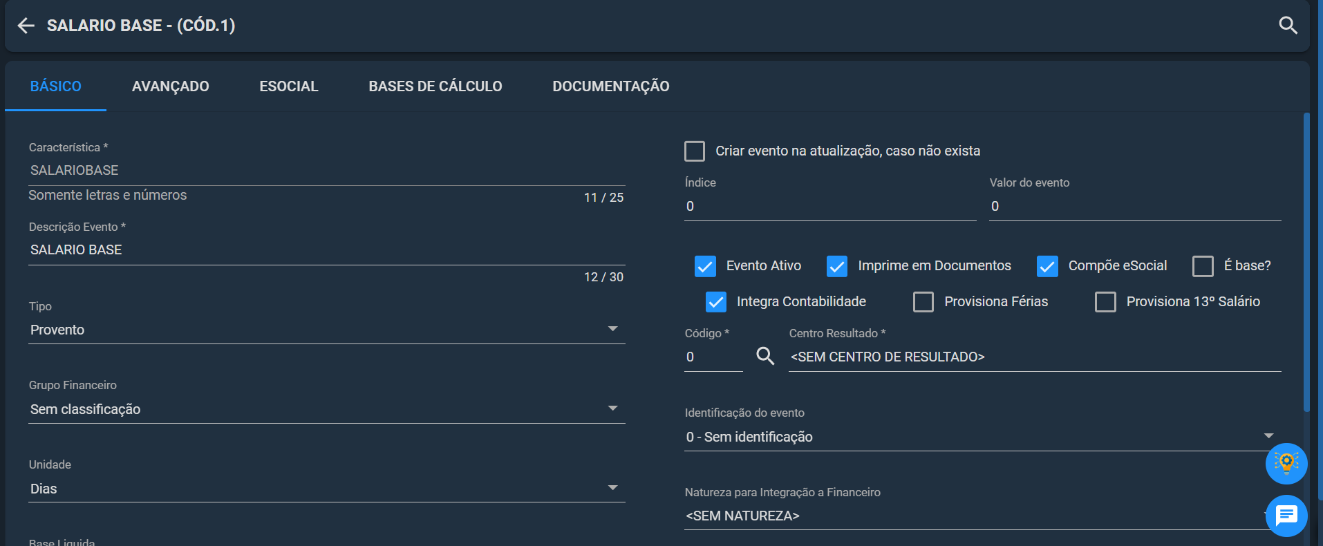Image resolution: width=1323 pixels, height=546 pixels.
Task: Open the Avançado tab
Action: pos(171,86)
